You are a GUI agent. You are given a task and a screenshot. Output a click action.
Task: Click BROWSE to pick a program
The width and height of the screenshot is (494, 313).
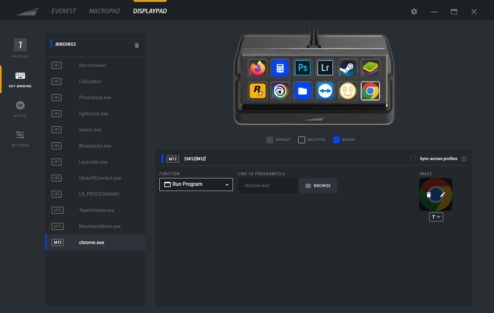tap(318, 186)
